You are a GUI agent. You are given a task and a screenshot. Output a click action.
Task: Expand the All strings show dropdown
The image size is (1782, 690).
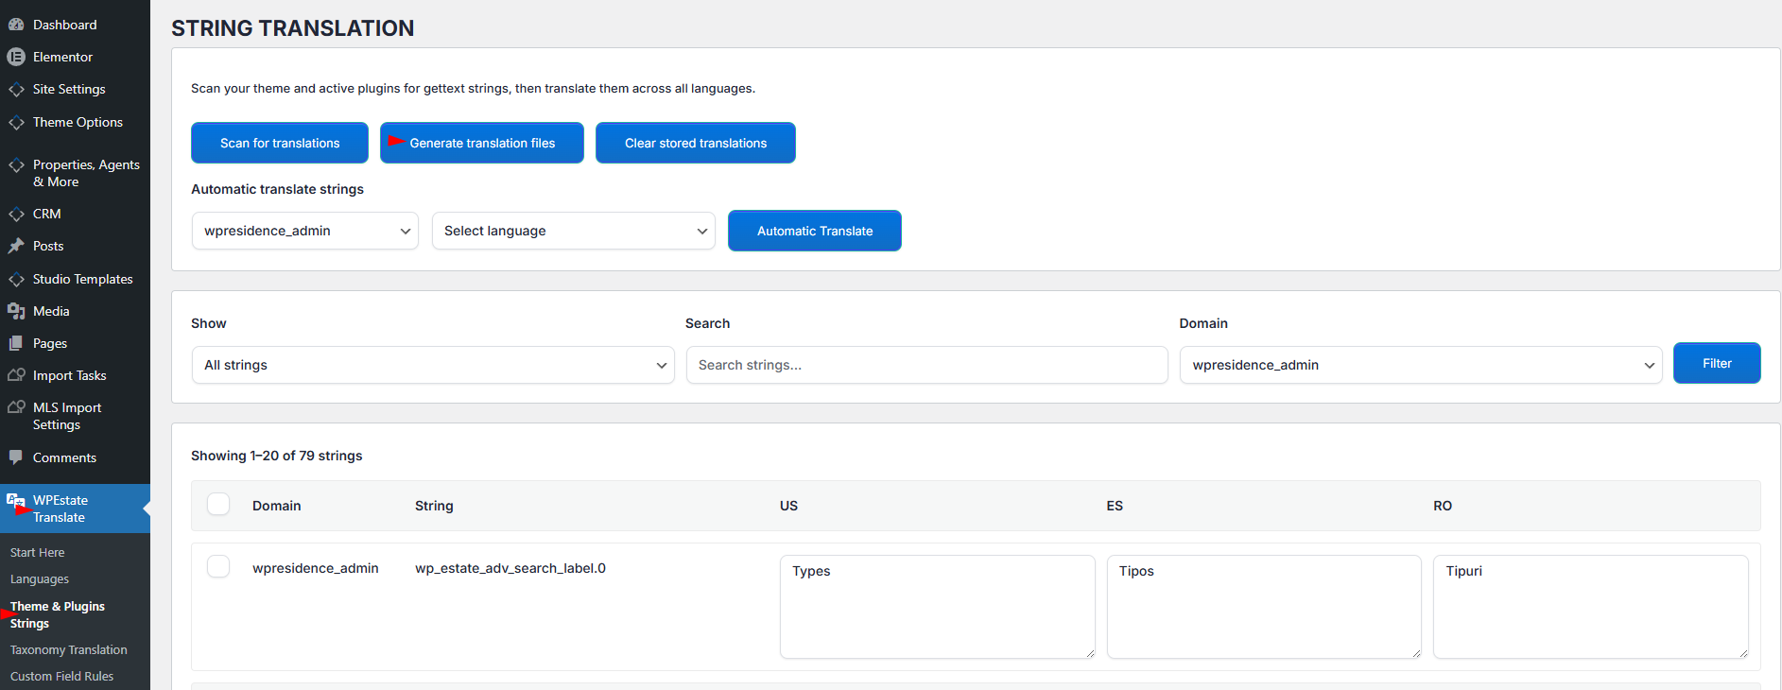(x=433, y=365)
